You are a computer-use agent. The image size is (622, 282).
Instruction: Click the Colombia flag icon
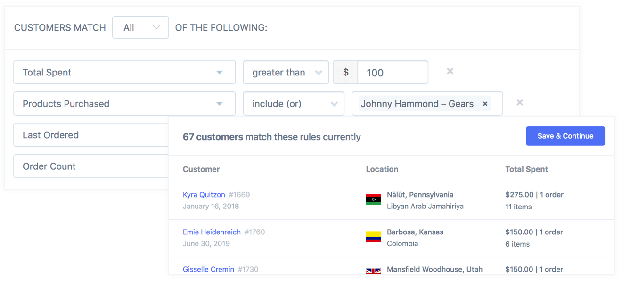(373, 237)
